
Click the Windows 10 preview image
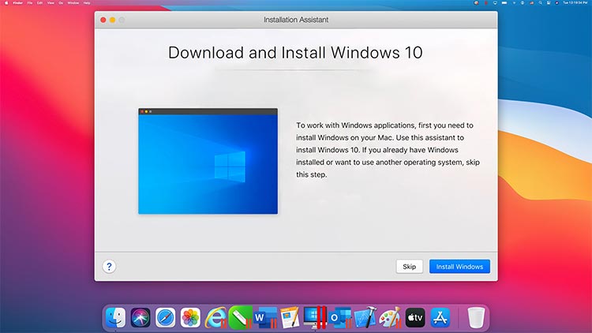208,161
